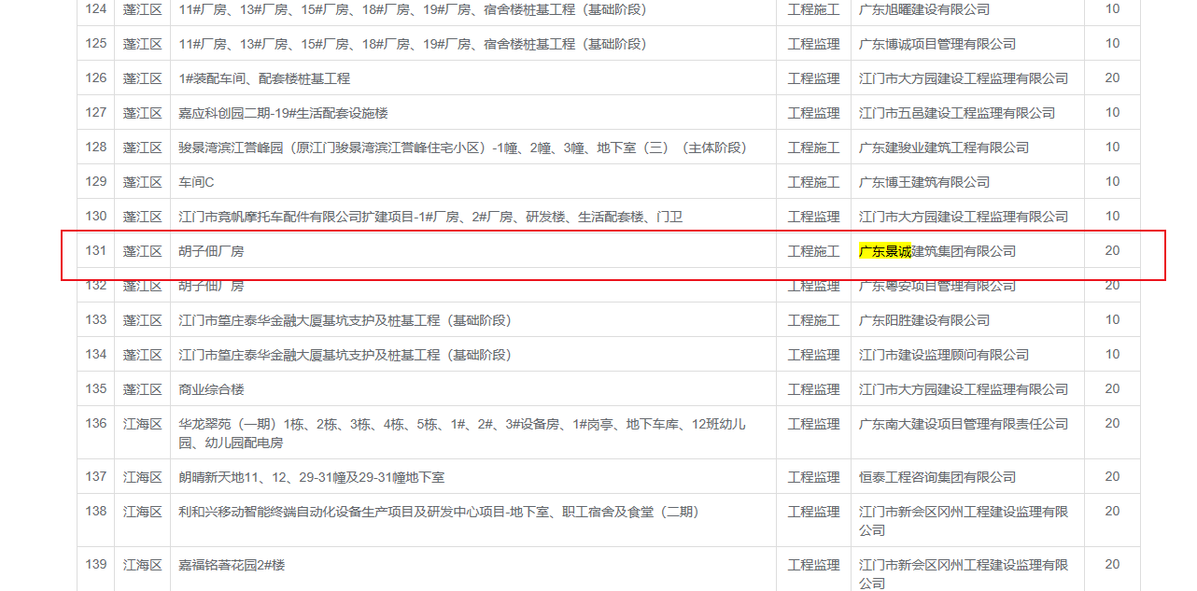Click 蓬江区 in row 127
The width and height of the screenshot is (1197, 591).
coord(143,113)
